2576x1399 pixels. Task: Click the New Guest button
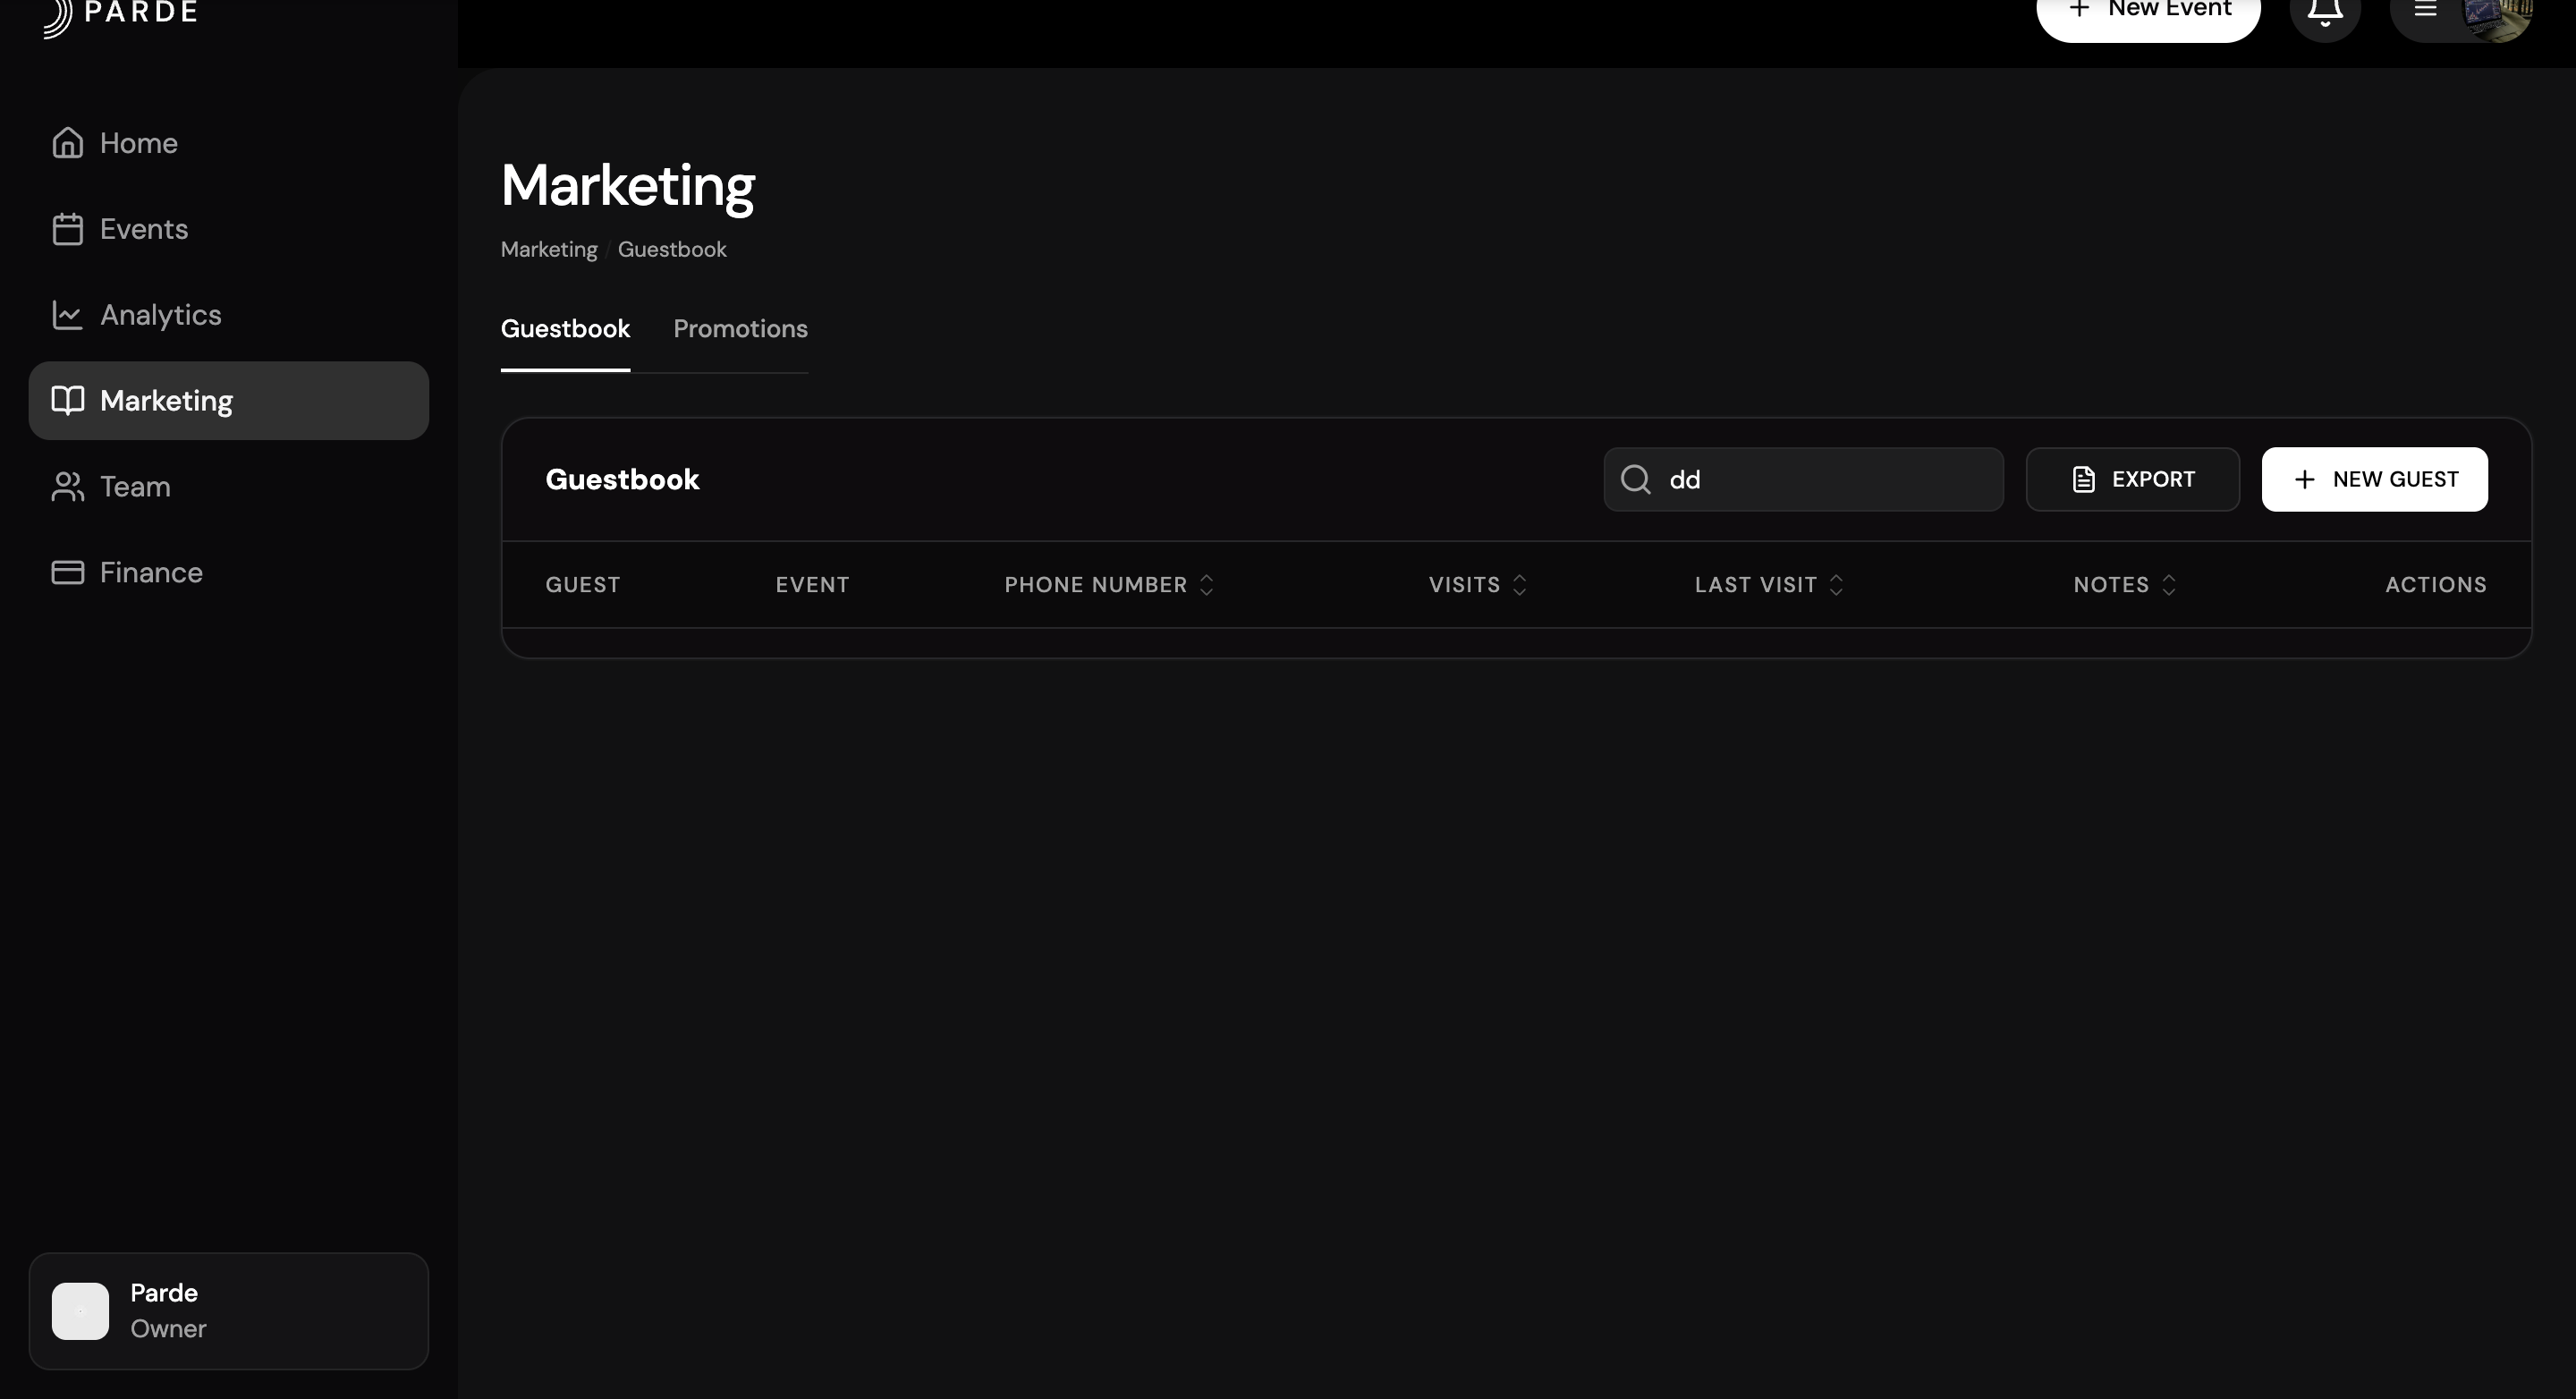click(2374, 480)
